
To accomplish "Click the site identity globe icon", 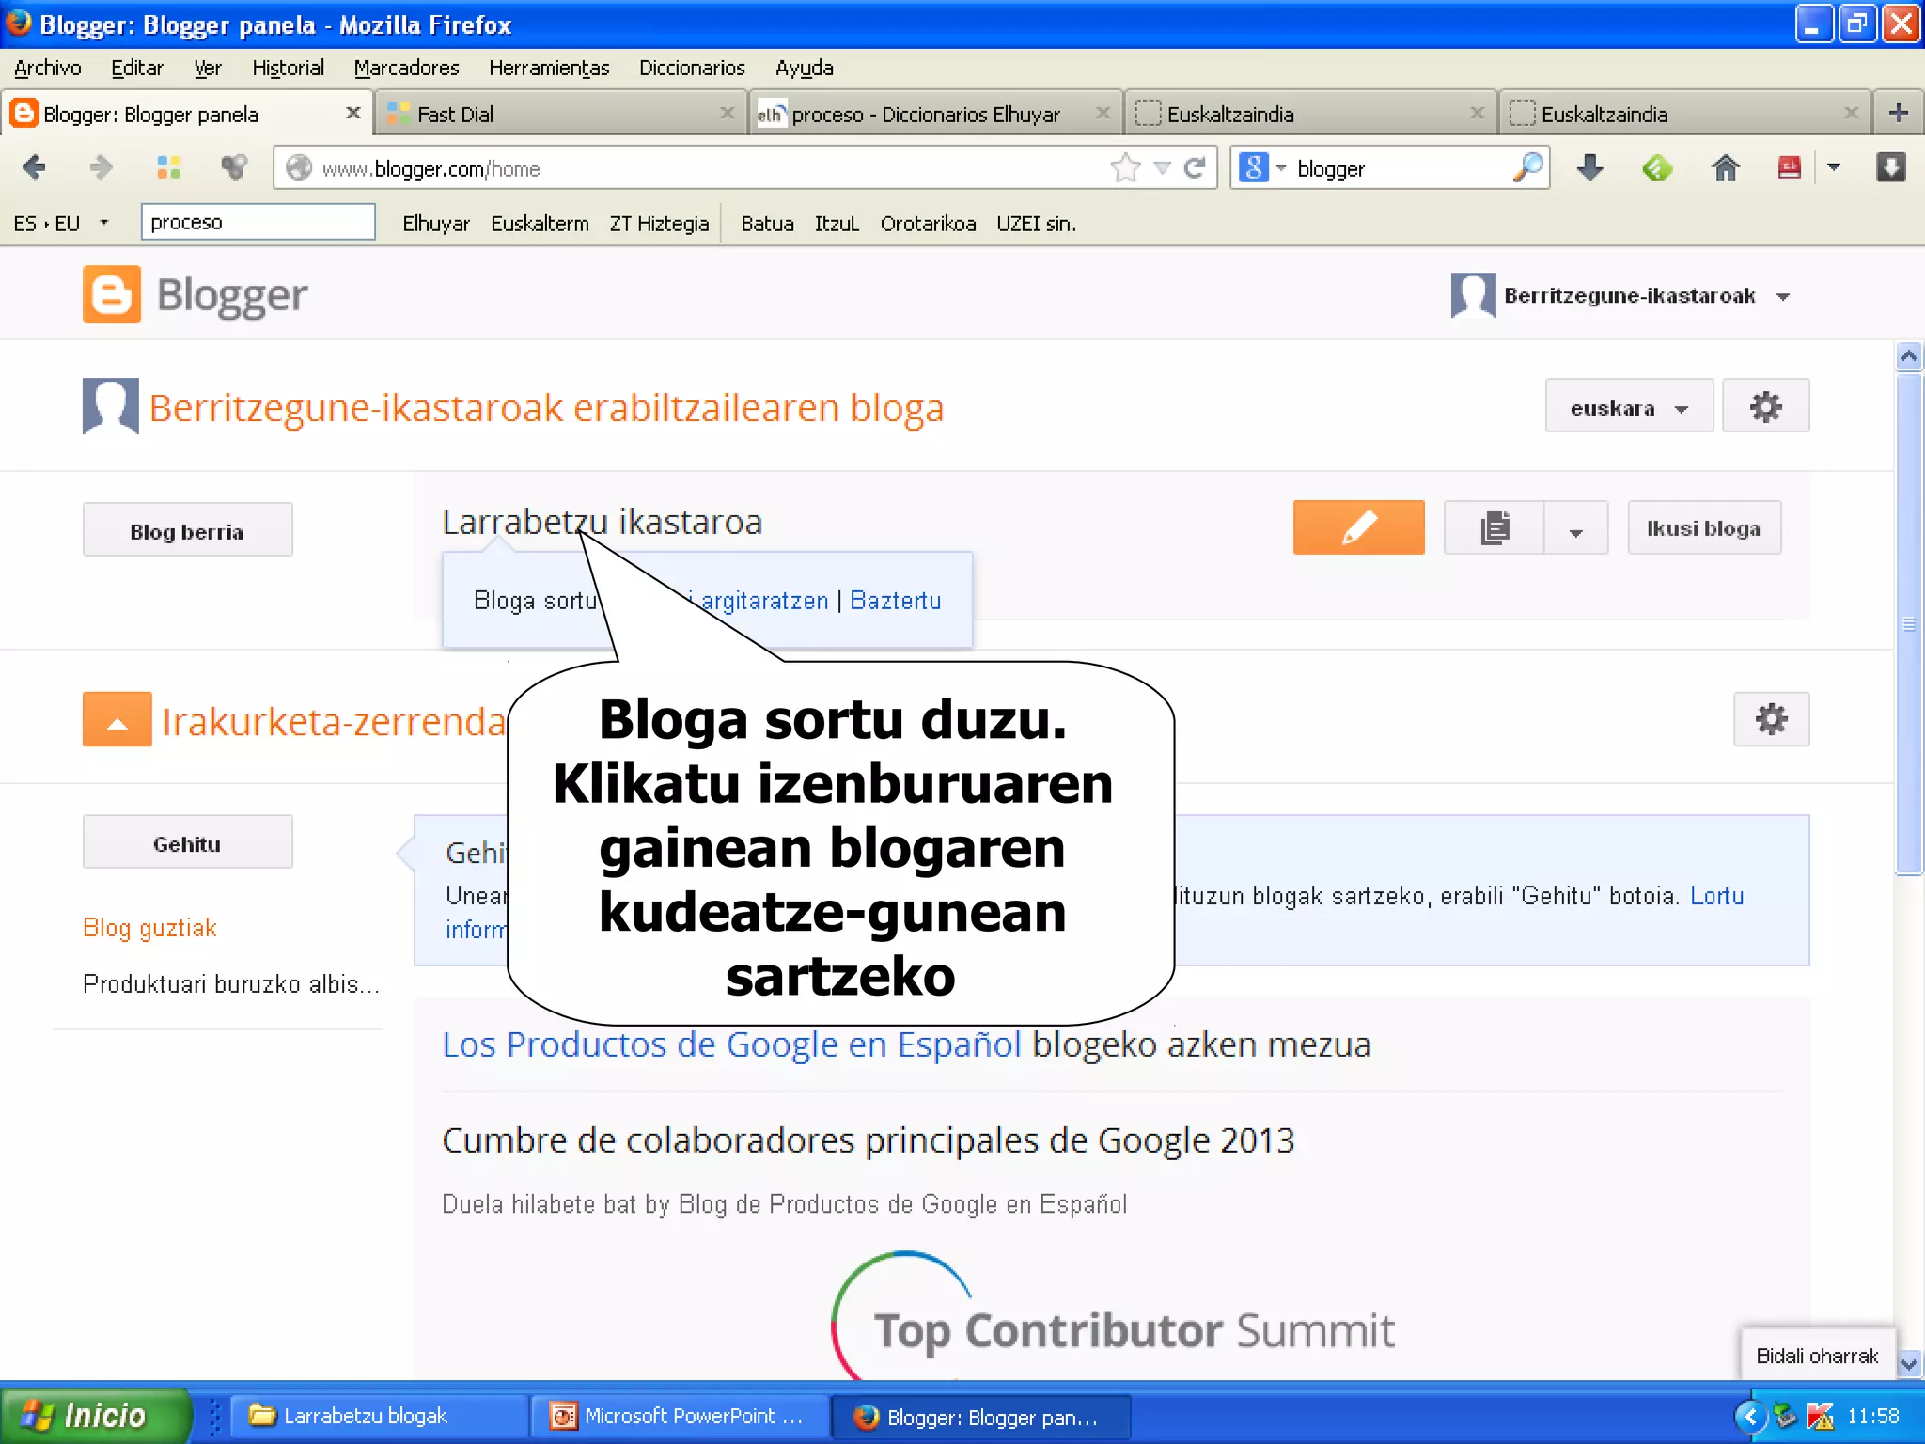I will [x=299, y=168].
